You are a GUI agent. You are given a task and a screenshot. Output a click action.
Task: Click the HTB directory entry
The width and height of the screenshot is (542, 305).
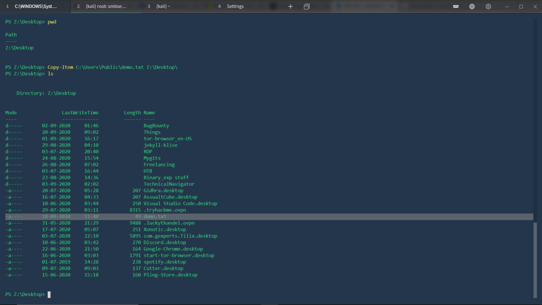click(148, 171)
